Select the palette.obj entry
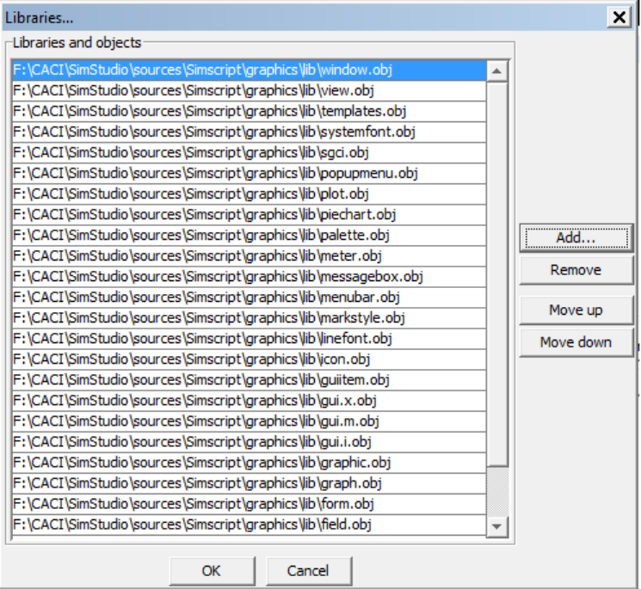The width and height of the screenshot is (641, 589). click(249, 236)
